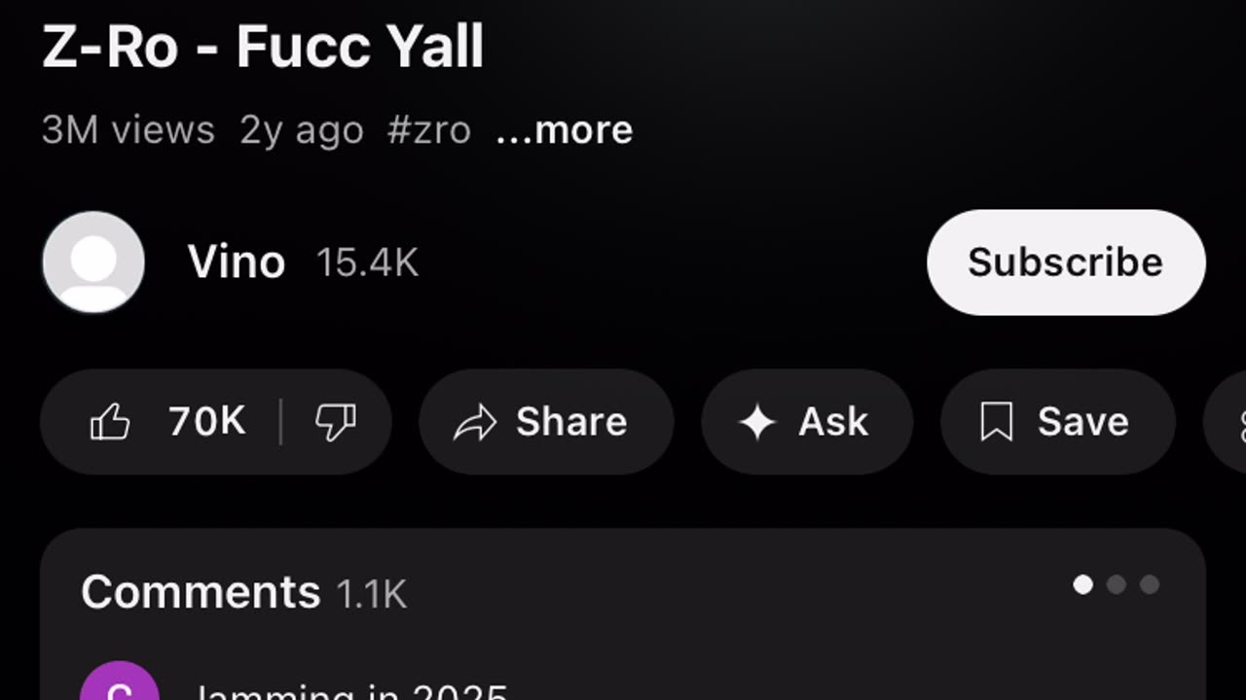
Task: Open the Vino channel name
Action: point(237,262)
